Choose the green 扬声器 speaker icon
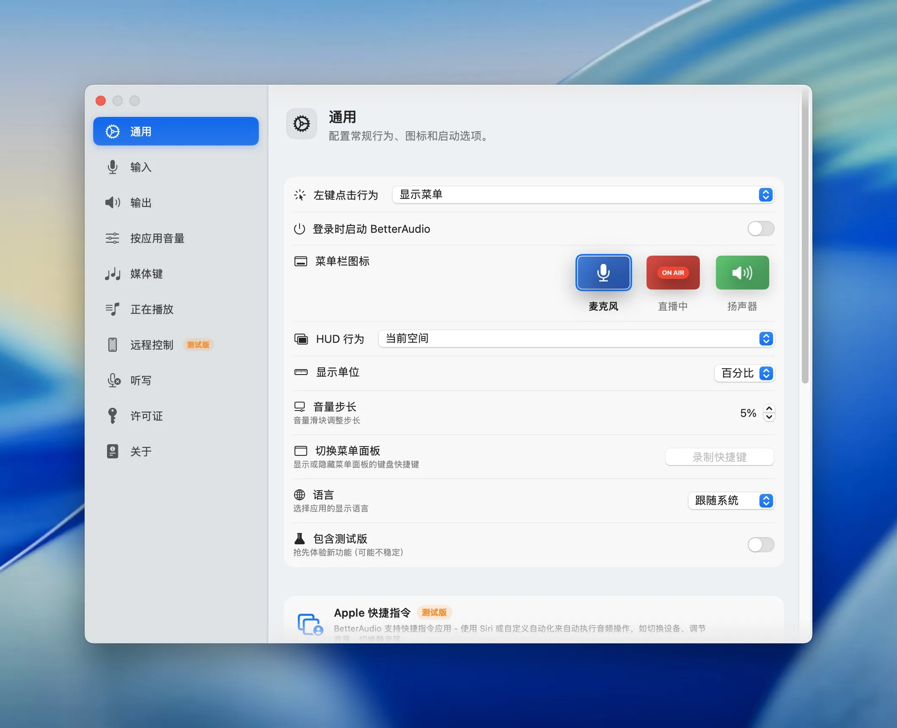This screenshot has width=897, height=728. tap(742, 273)
